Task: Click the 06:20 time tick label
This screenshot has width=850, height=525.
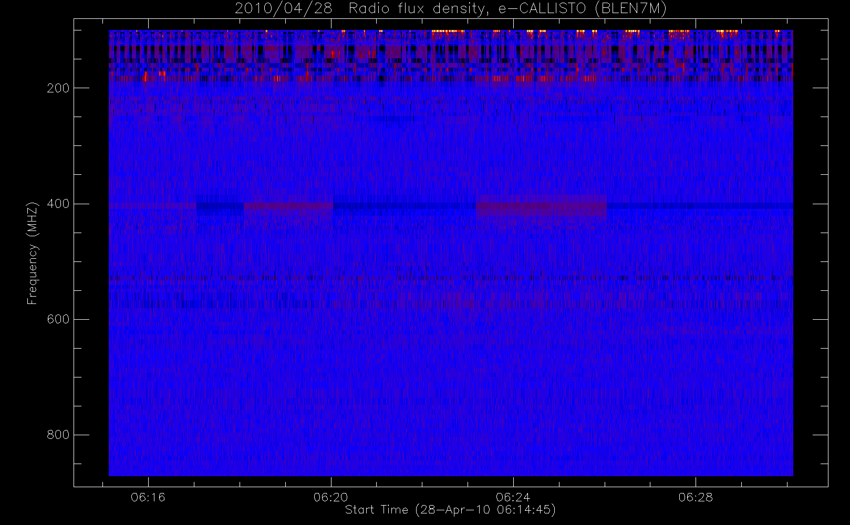Action: pos(330,497)
